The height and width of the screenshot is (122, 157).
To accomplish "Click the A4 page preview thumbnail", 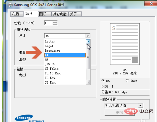I will pos(125,44).
